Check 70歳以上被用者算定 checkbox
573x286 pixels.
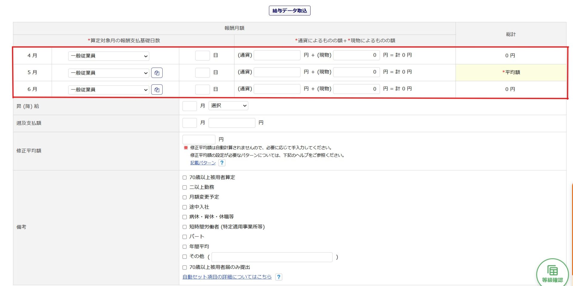184,178
